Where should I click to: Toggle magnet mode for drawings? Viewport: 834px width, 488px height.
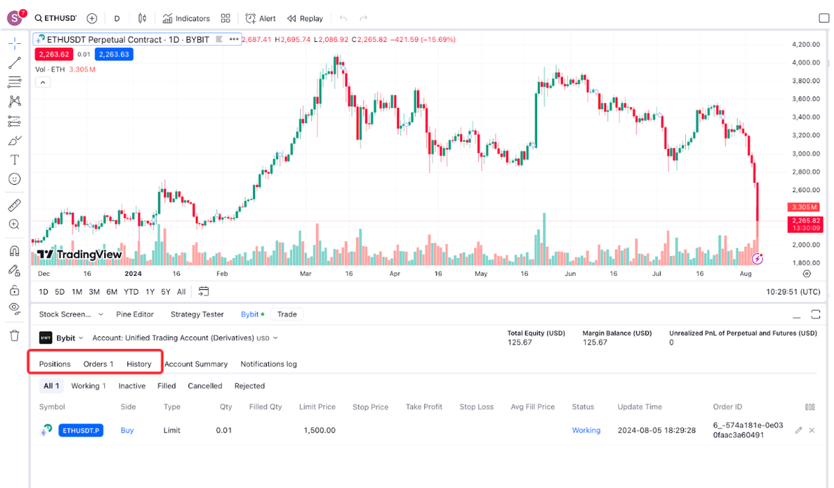point(15,251)
